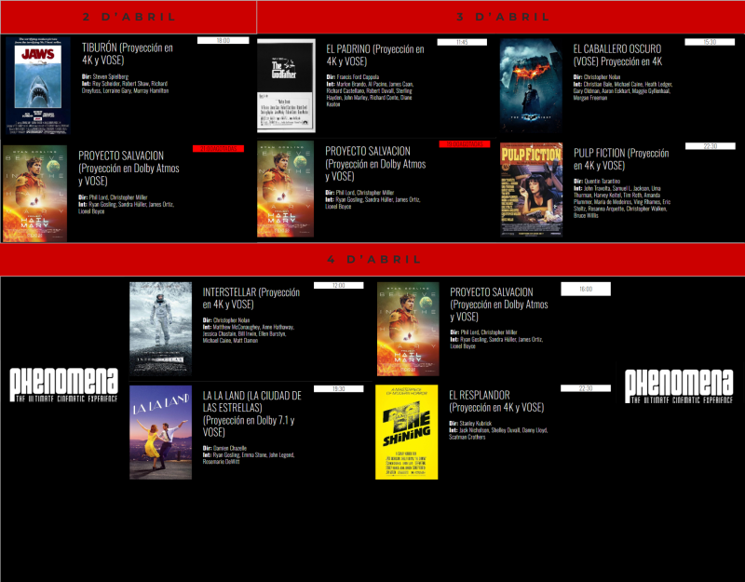Choose the 19:30 La La Land showtime
Viewport: 745px width, 582px height.
click(x=338, y=388)
